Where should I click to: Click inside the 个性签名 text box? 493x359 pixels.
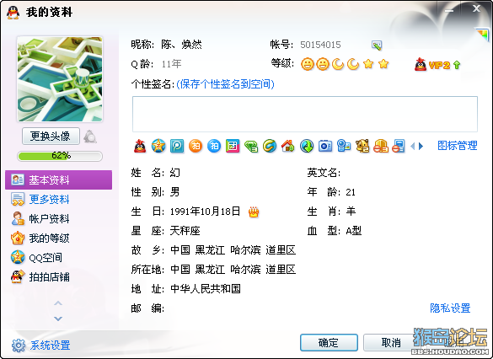[305, 114]
